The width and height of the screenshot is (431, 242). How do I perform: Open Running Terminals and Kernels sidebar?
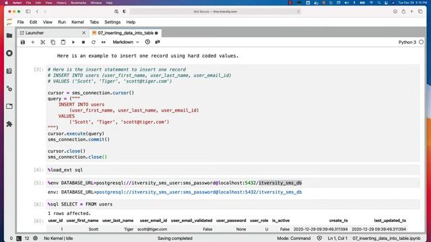tap(9, 53)
